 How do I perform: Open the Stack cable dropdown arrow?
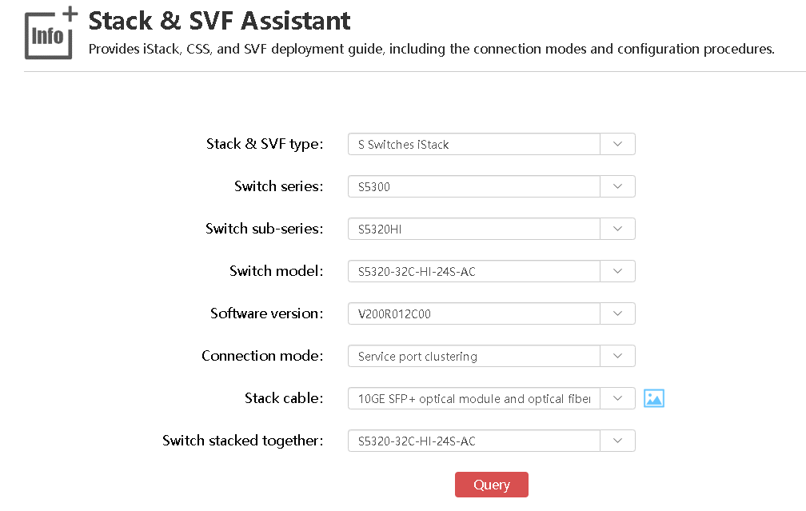pyautogui.click(x=618, y=398)
